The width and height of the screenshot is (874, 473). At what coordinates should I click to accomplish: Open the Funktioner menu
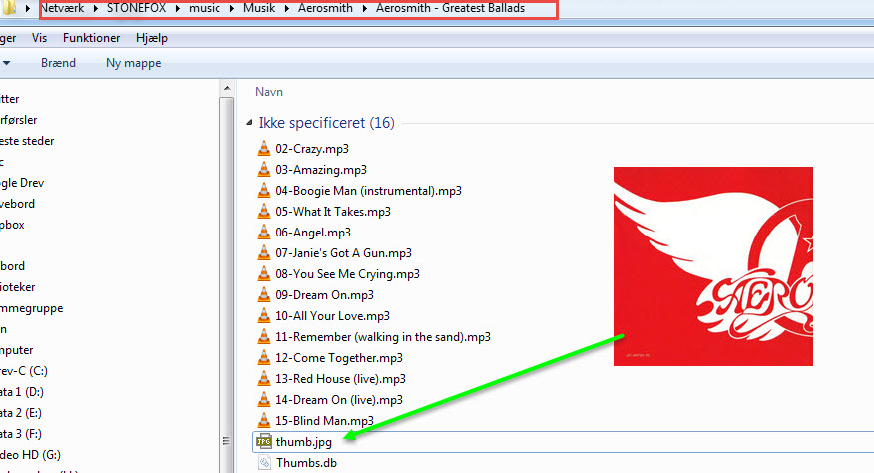(x=92, y=38)
